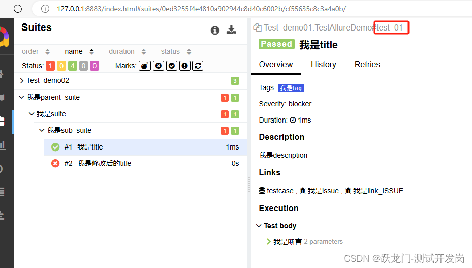Click green passed badge on 我是sub_suite row
This screenshot has height=268, width=472.
tap(235, 131)
